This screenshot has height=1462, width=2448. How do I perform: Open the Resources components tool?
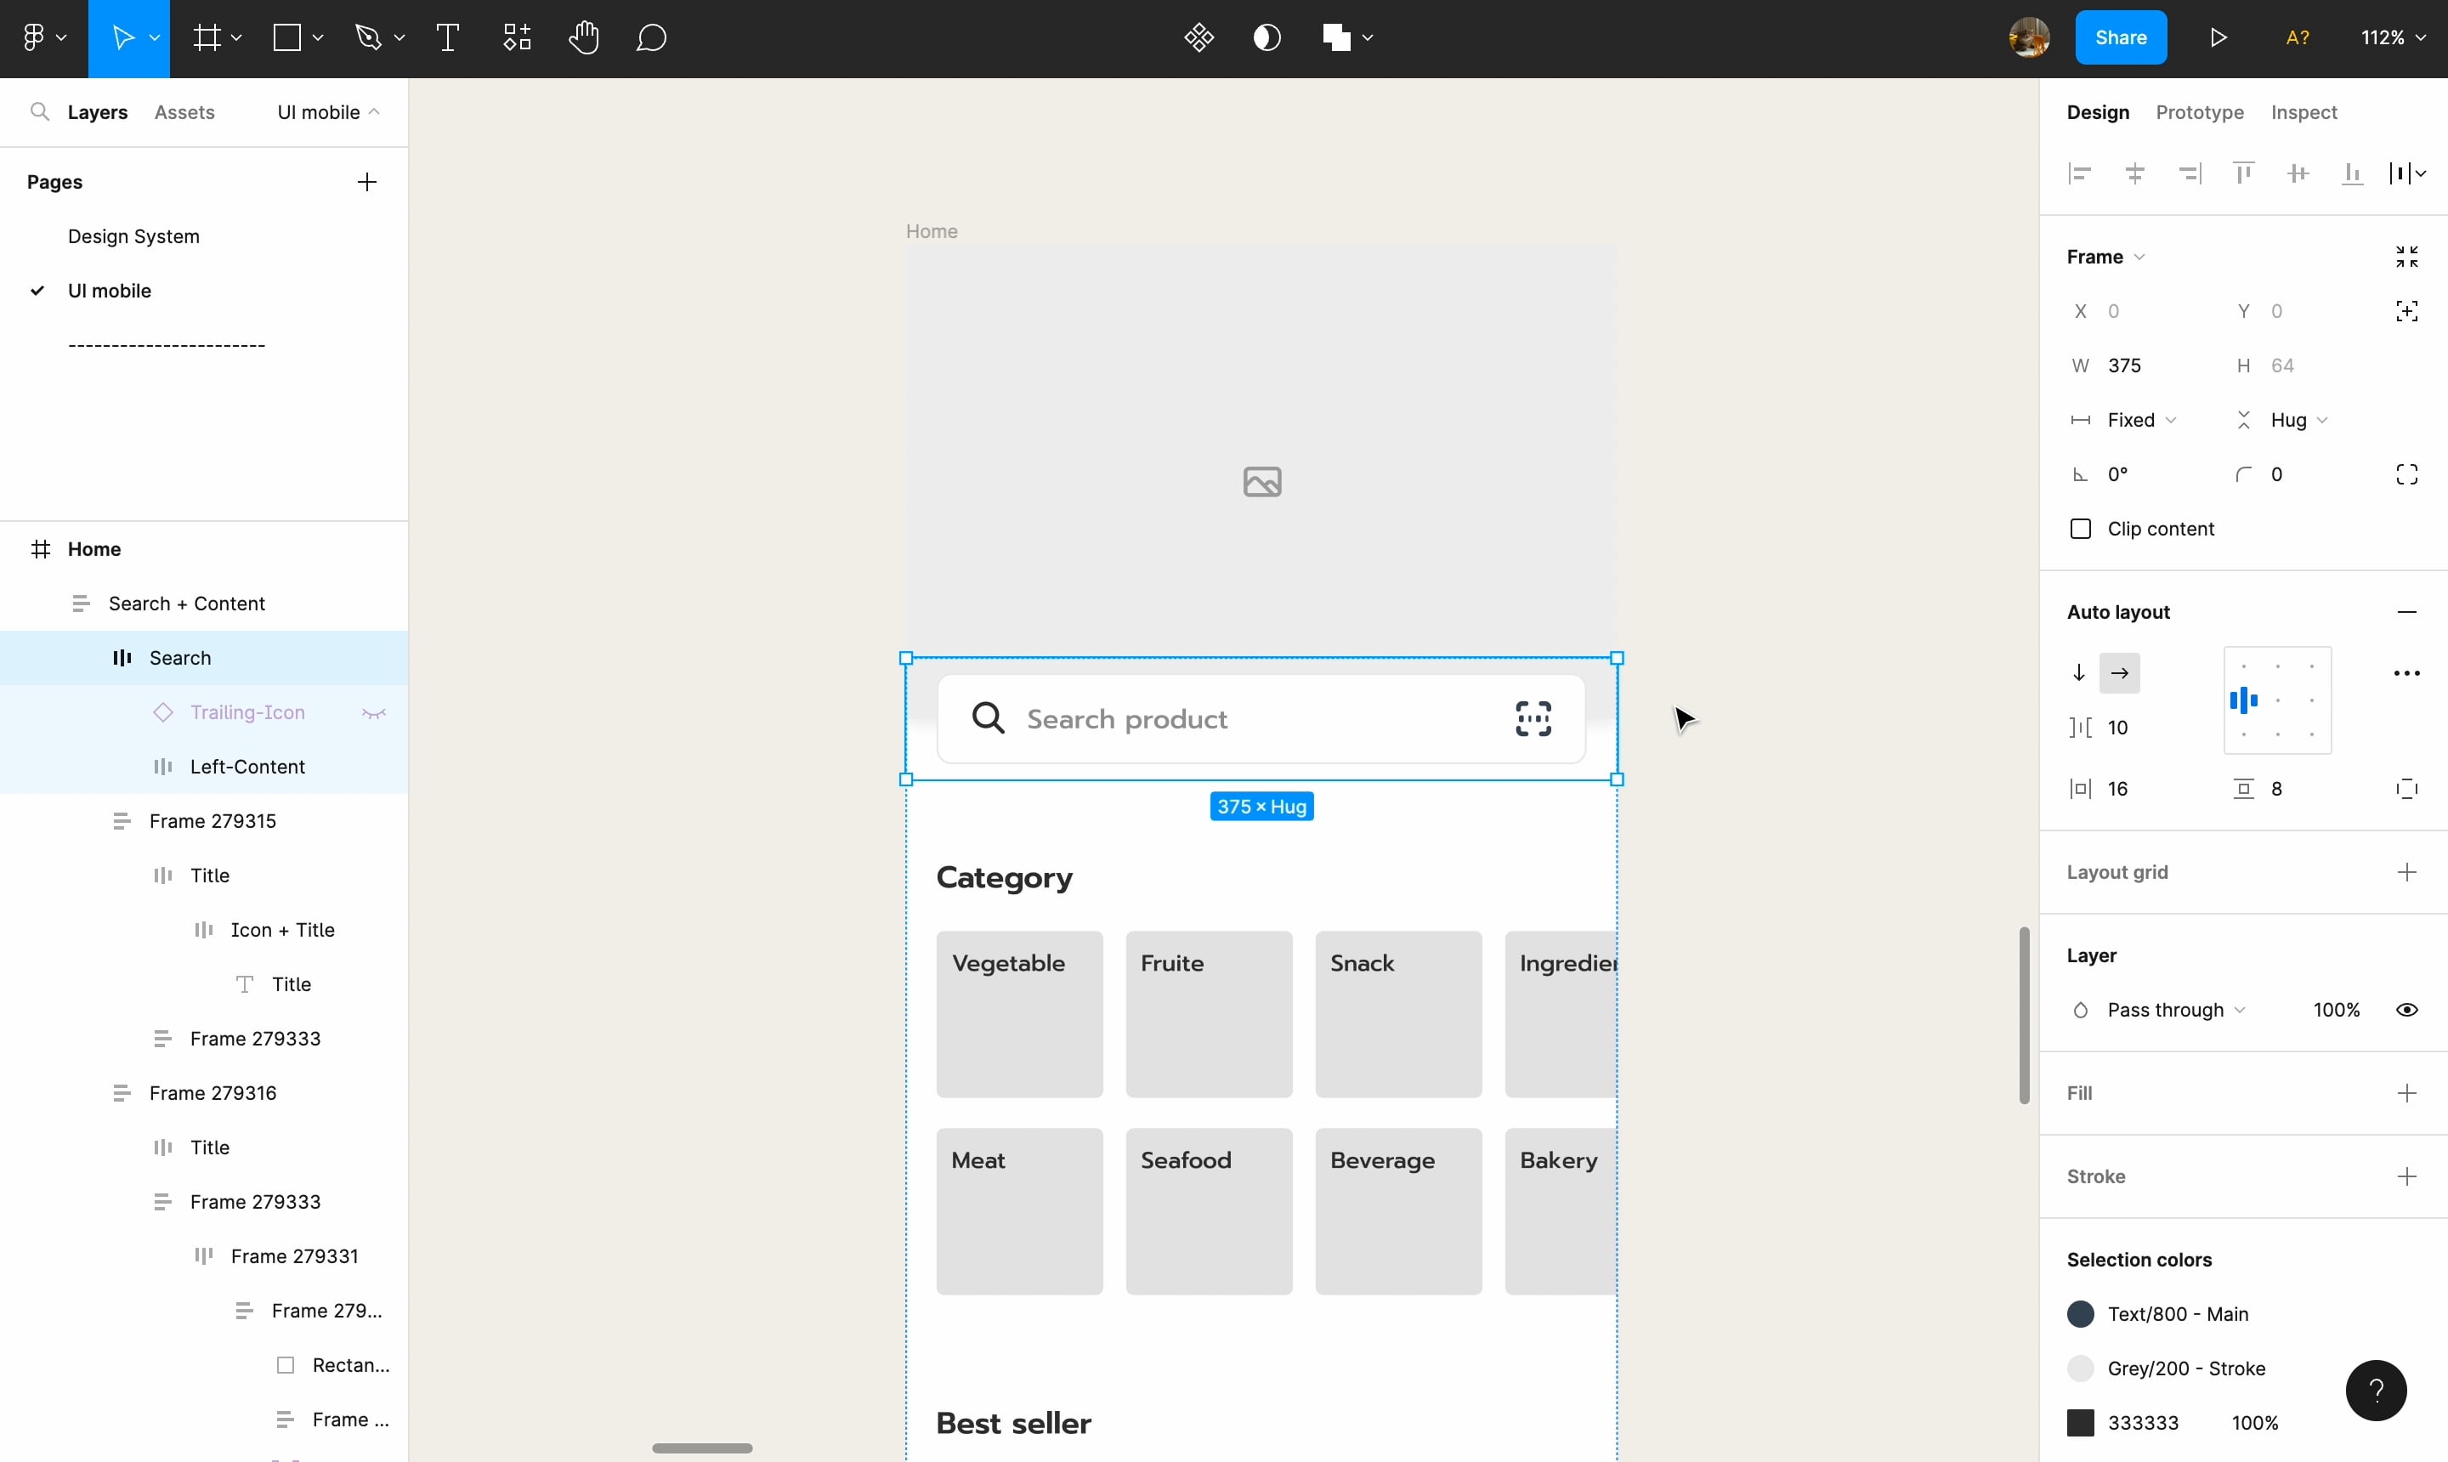517,37
